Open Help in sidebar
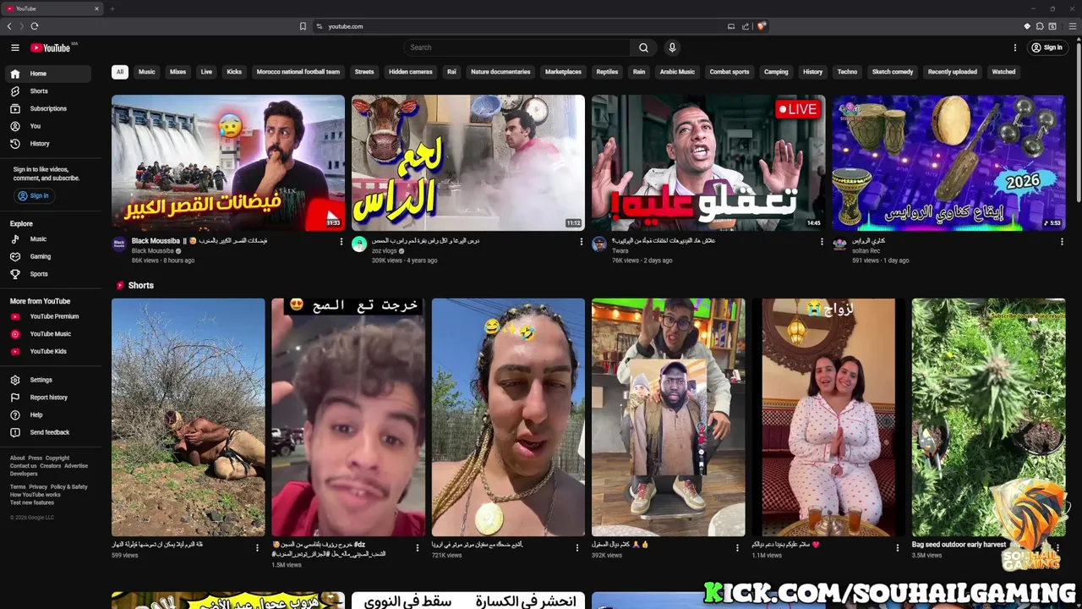The image size is (1082, 609). (x=47, y=415)
